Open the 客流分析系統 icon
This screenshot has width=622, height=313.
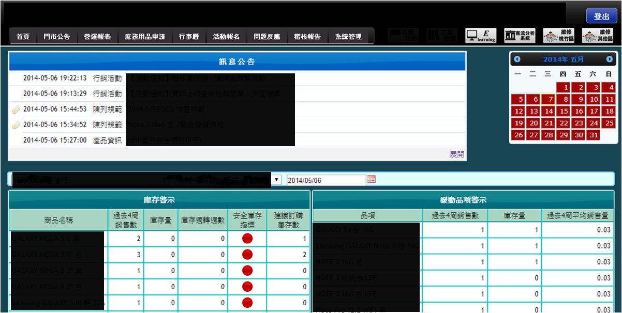pyautogui.click(x=520, y=36)
